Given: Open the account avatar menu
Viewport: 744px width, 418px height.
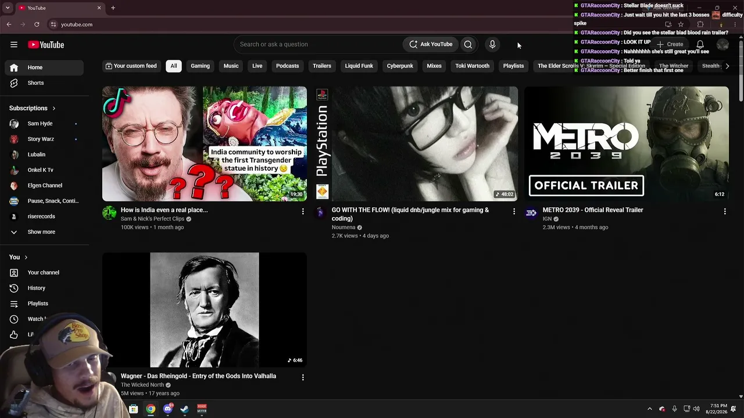Looking at the screenshot, I should (722, 45).
